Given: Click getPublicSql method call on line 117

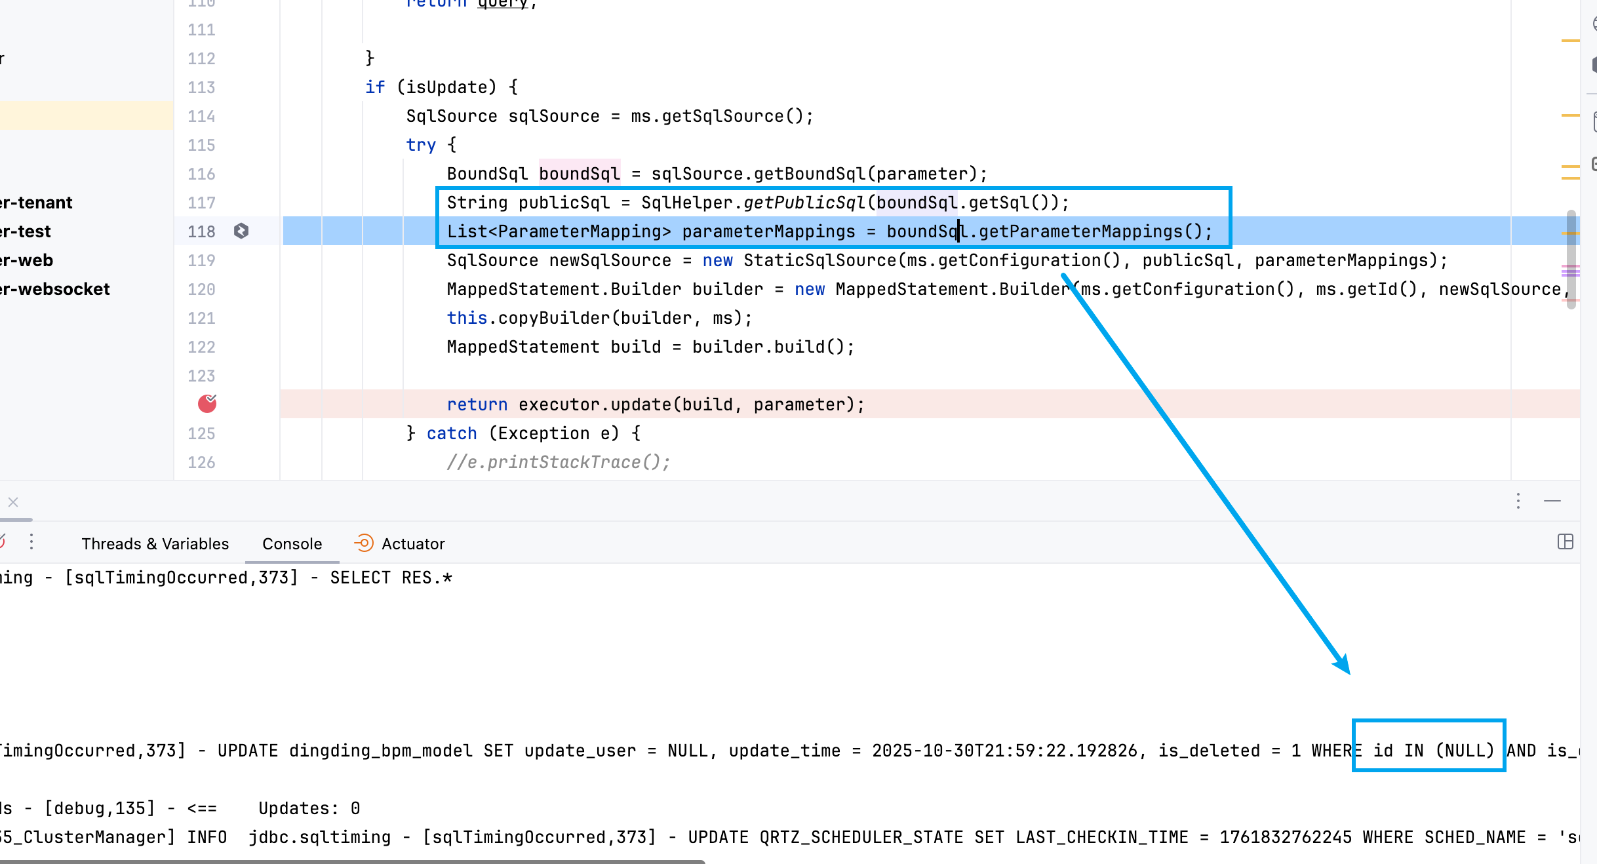Looking at the screenshot, I should coord(804,203).
